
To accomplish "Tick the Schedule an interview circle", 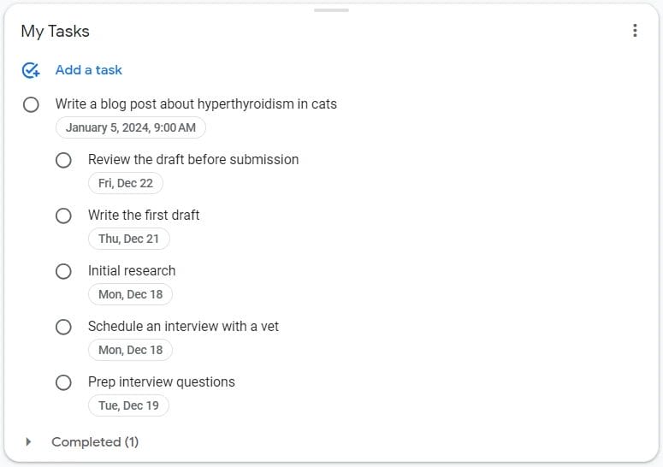I will [x=63, y=327].
